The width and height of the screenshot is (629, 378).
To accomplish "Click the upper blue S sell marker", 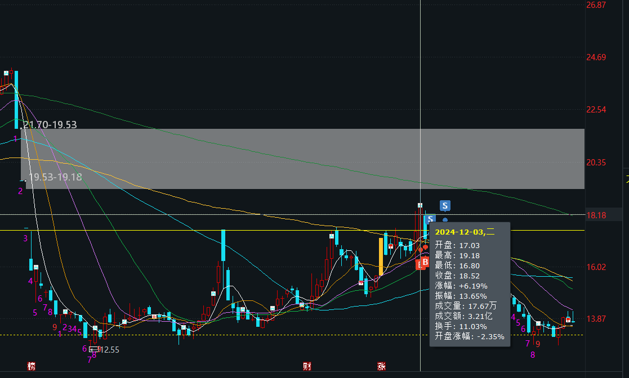I will tap(445, 206).
